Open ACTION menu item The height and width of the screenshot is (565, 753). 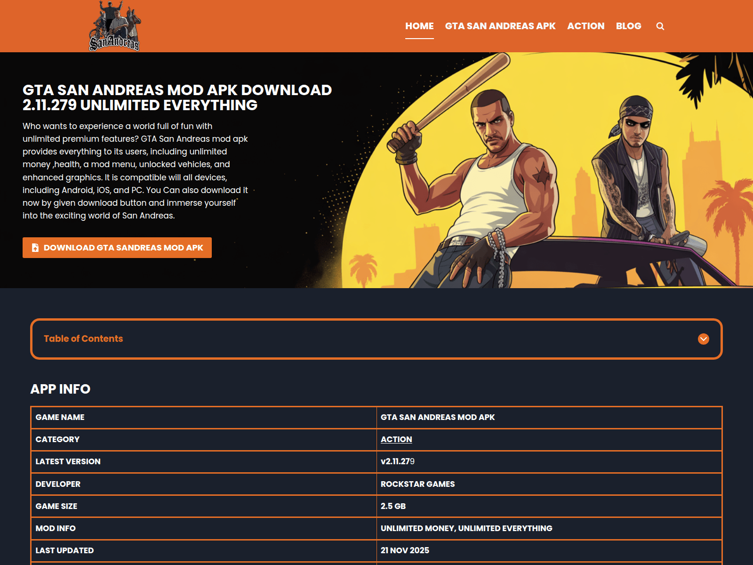click(585, 26)
